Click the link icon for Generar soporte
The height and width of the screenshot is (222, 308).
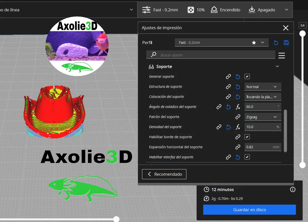click(228, 77)
